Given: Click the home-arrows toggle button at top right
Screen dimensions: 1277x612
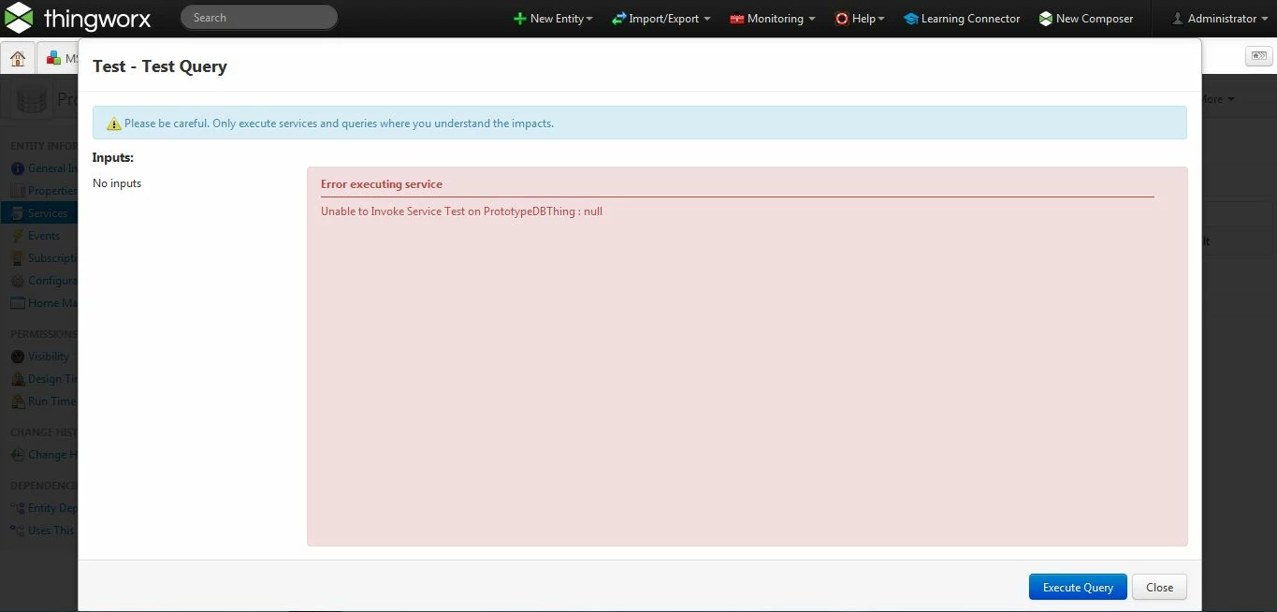Looking at the screenshot, I should [x=1258, y=56].
